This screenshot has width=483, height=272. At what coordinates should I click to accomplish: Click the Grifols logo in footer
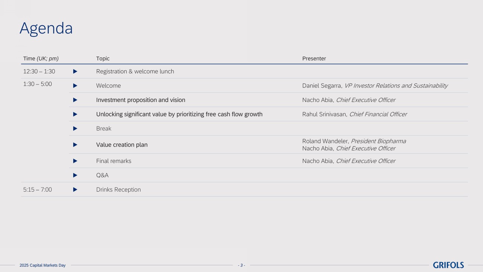[x=448, y=265]
